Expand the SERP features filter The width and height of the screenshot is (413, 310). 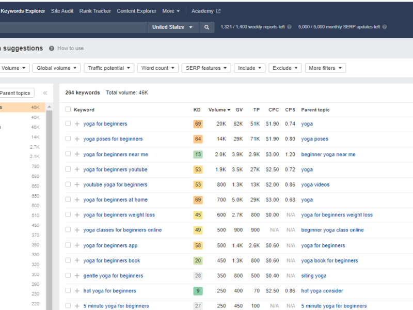(205, 68)
